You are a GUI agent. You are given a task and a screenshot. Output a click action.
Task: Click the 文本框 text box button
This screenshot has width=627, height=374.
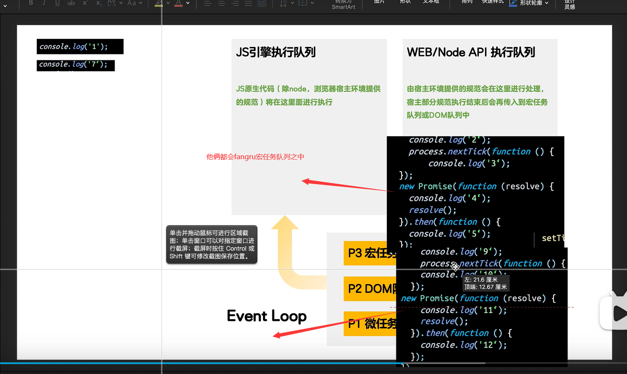tap(431, 2)
